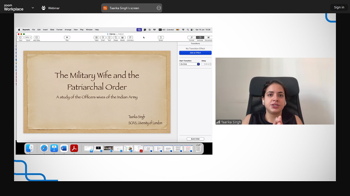Open the Arrange menu
The height and width of the screenshot is (196, 350).
tap(68, 29)
